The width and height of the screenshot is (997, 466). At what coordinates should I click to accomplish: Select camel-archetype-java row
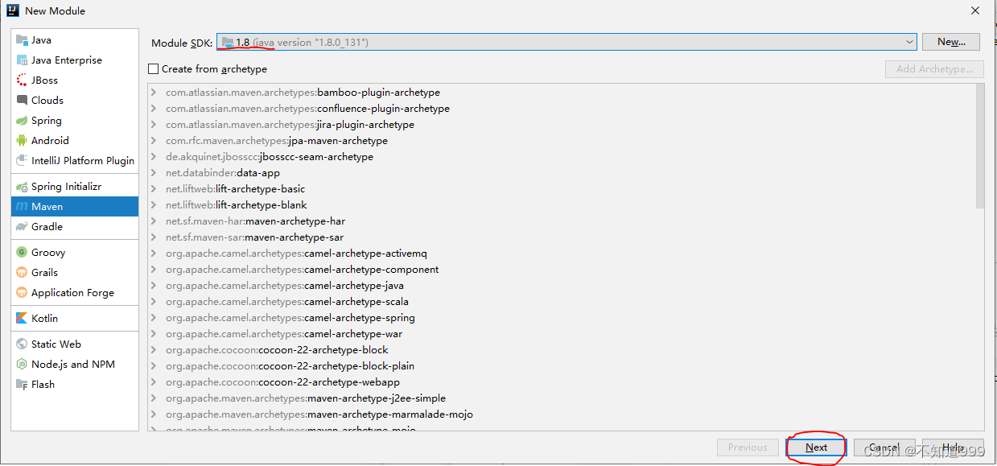pyautogui.click(x=561, y=286)
